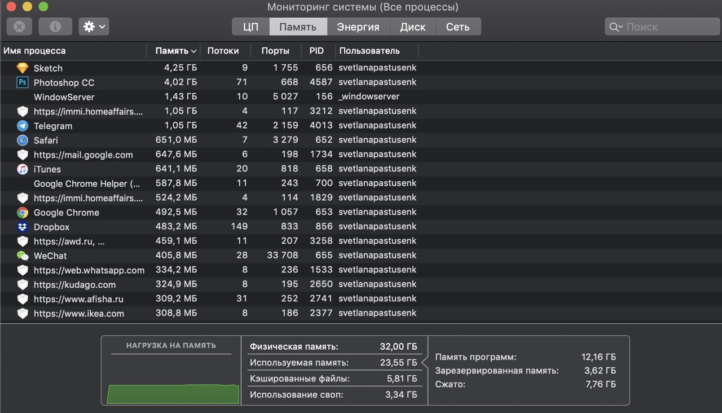Image resolution: width=722 pixels, height=413 pixels.
Task: Click the Safari compass icon
Action: tap(23, 140)
